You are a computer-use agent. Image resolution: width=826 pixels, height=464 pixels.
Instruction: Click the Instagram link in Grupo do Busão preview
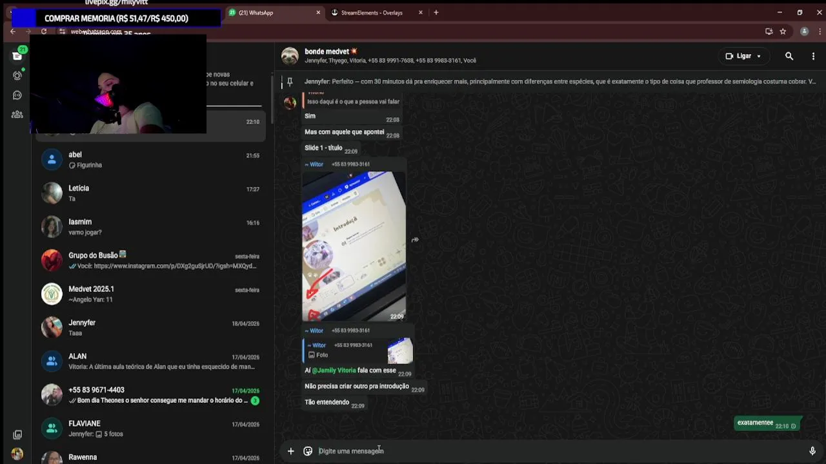(175, 266)
